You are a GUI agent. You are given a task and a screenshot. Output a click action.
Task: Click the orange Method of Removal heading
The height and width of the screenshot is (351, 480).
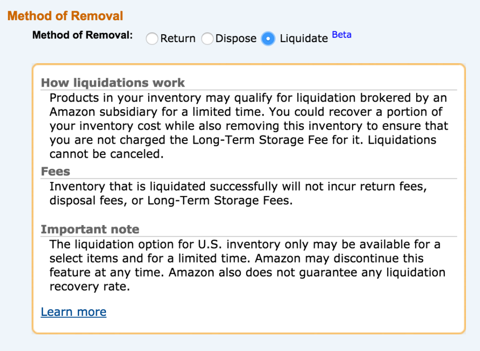65,15
